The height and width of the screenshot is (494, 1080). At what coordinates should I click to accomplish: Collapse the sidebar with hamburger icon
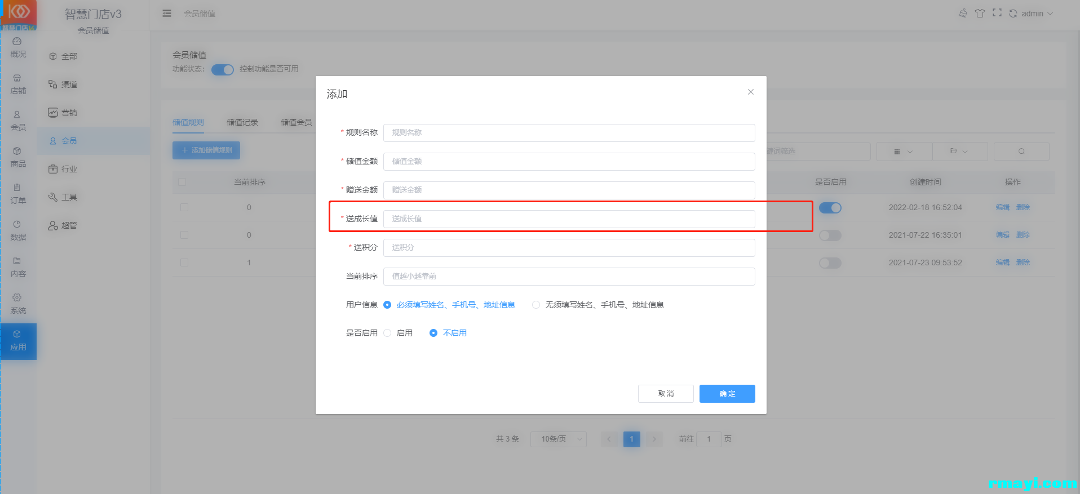click(167, 14)
